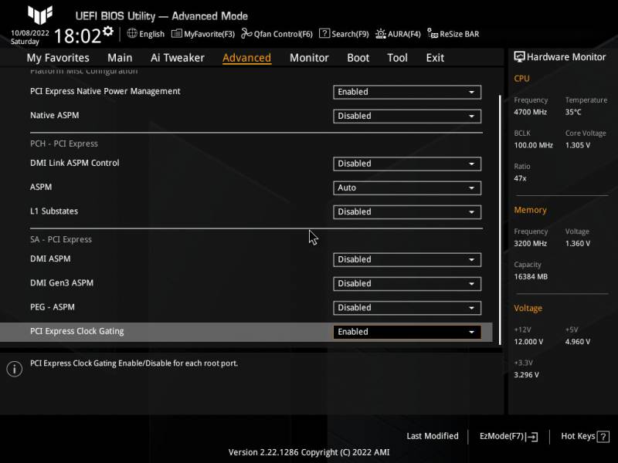Click the Search question-mark icon
This screenshot has height=463, width=618.
[x=324, y=33]
